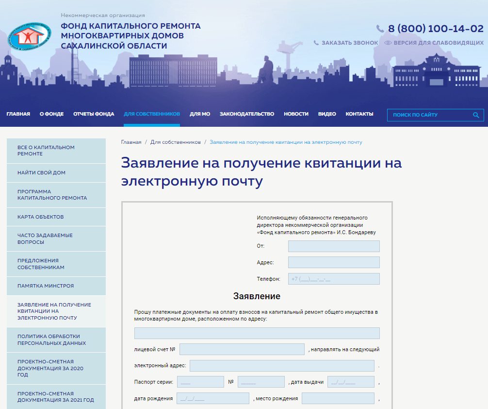Click the Поиск по сайту search field
Viewport: 488px width, 409px height.
coord(429,115)
